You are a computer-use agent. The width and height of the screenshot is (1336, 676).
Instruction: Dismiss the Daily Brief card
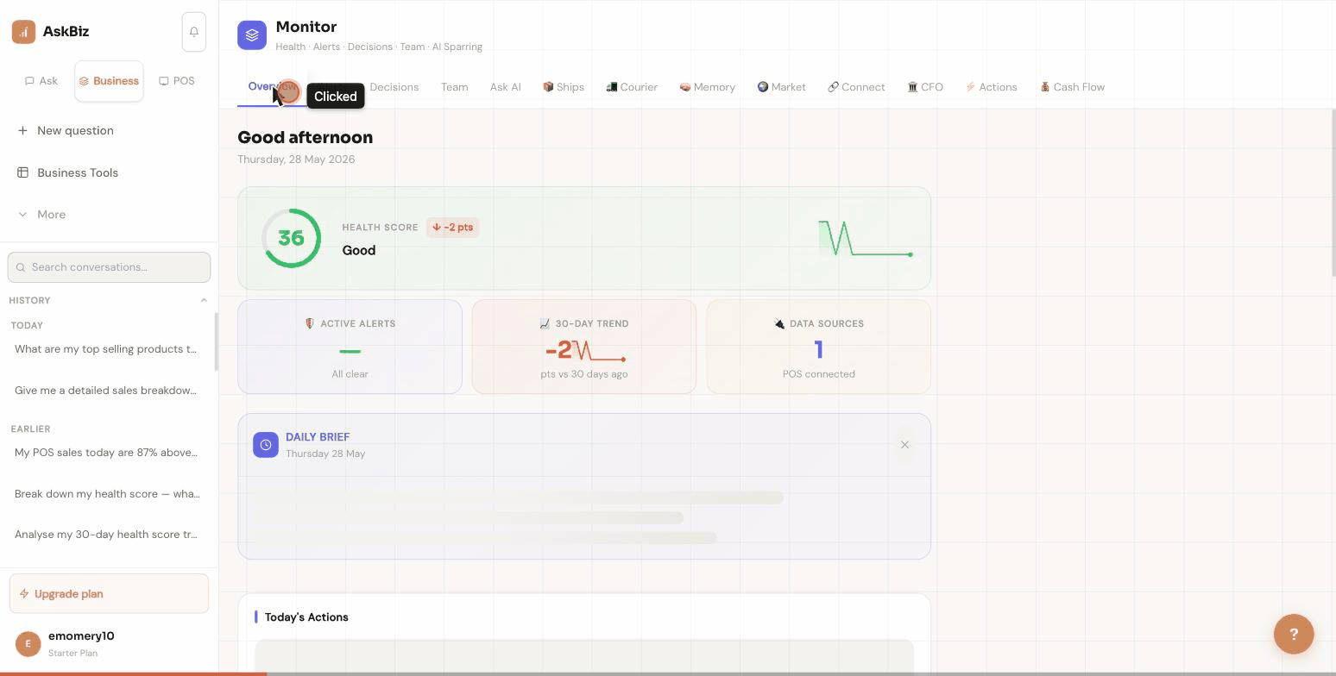(904, 445)
